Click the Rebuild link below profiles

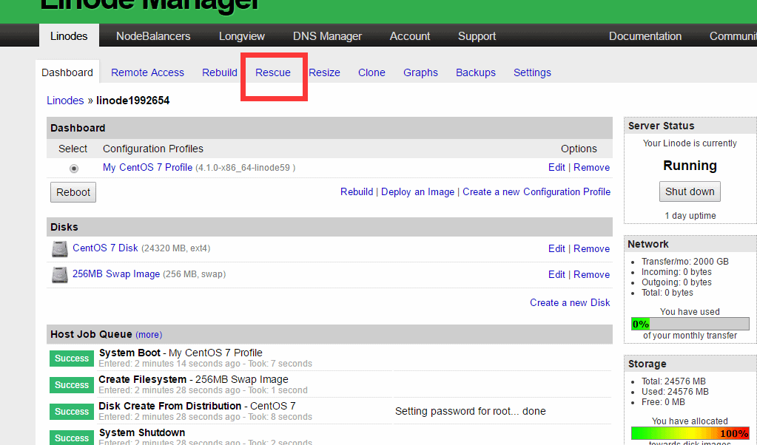point(357,192)
